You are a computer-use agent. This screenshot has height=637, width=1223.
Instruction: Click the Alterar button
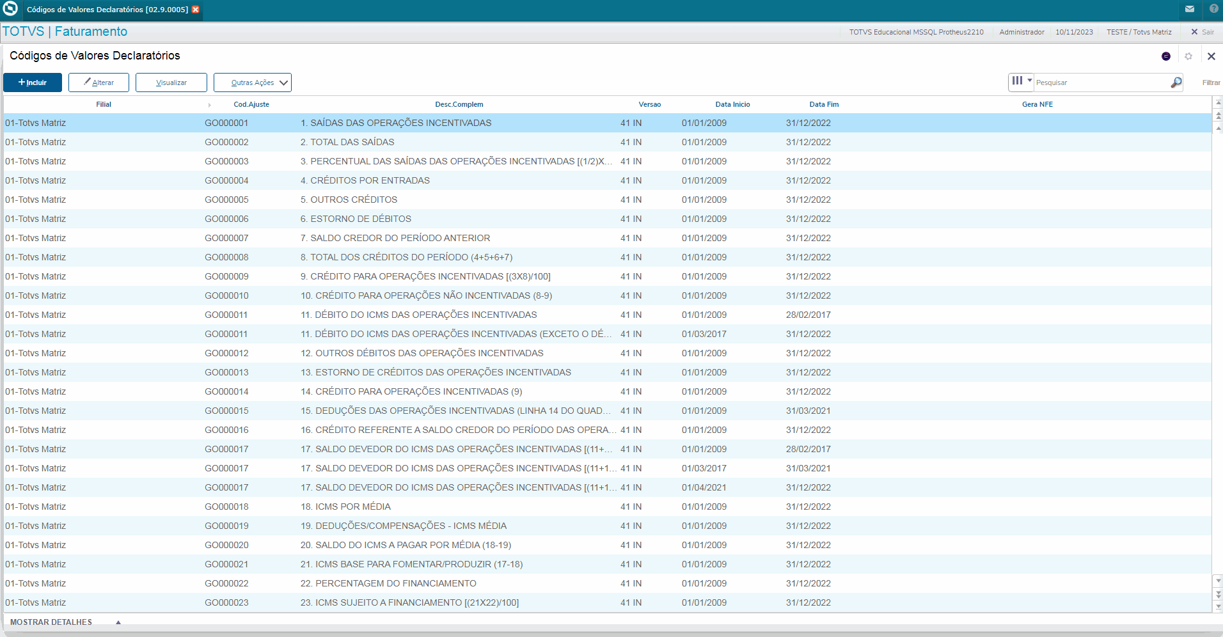(x=99, y=83)
